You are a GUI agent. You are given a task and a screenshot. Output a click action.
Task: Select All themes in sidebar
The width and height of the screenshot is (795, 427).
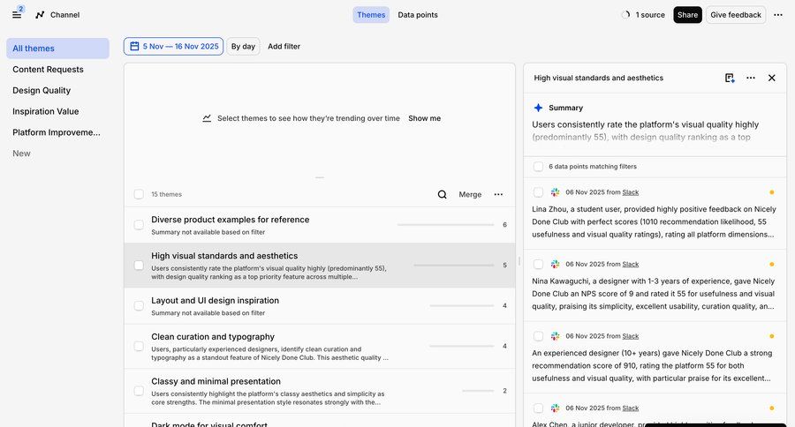coord(57,49)
